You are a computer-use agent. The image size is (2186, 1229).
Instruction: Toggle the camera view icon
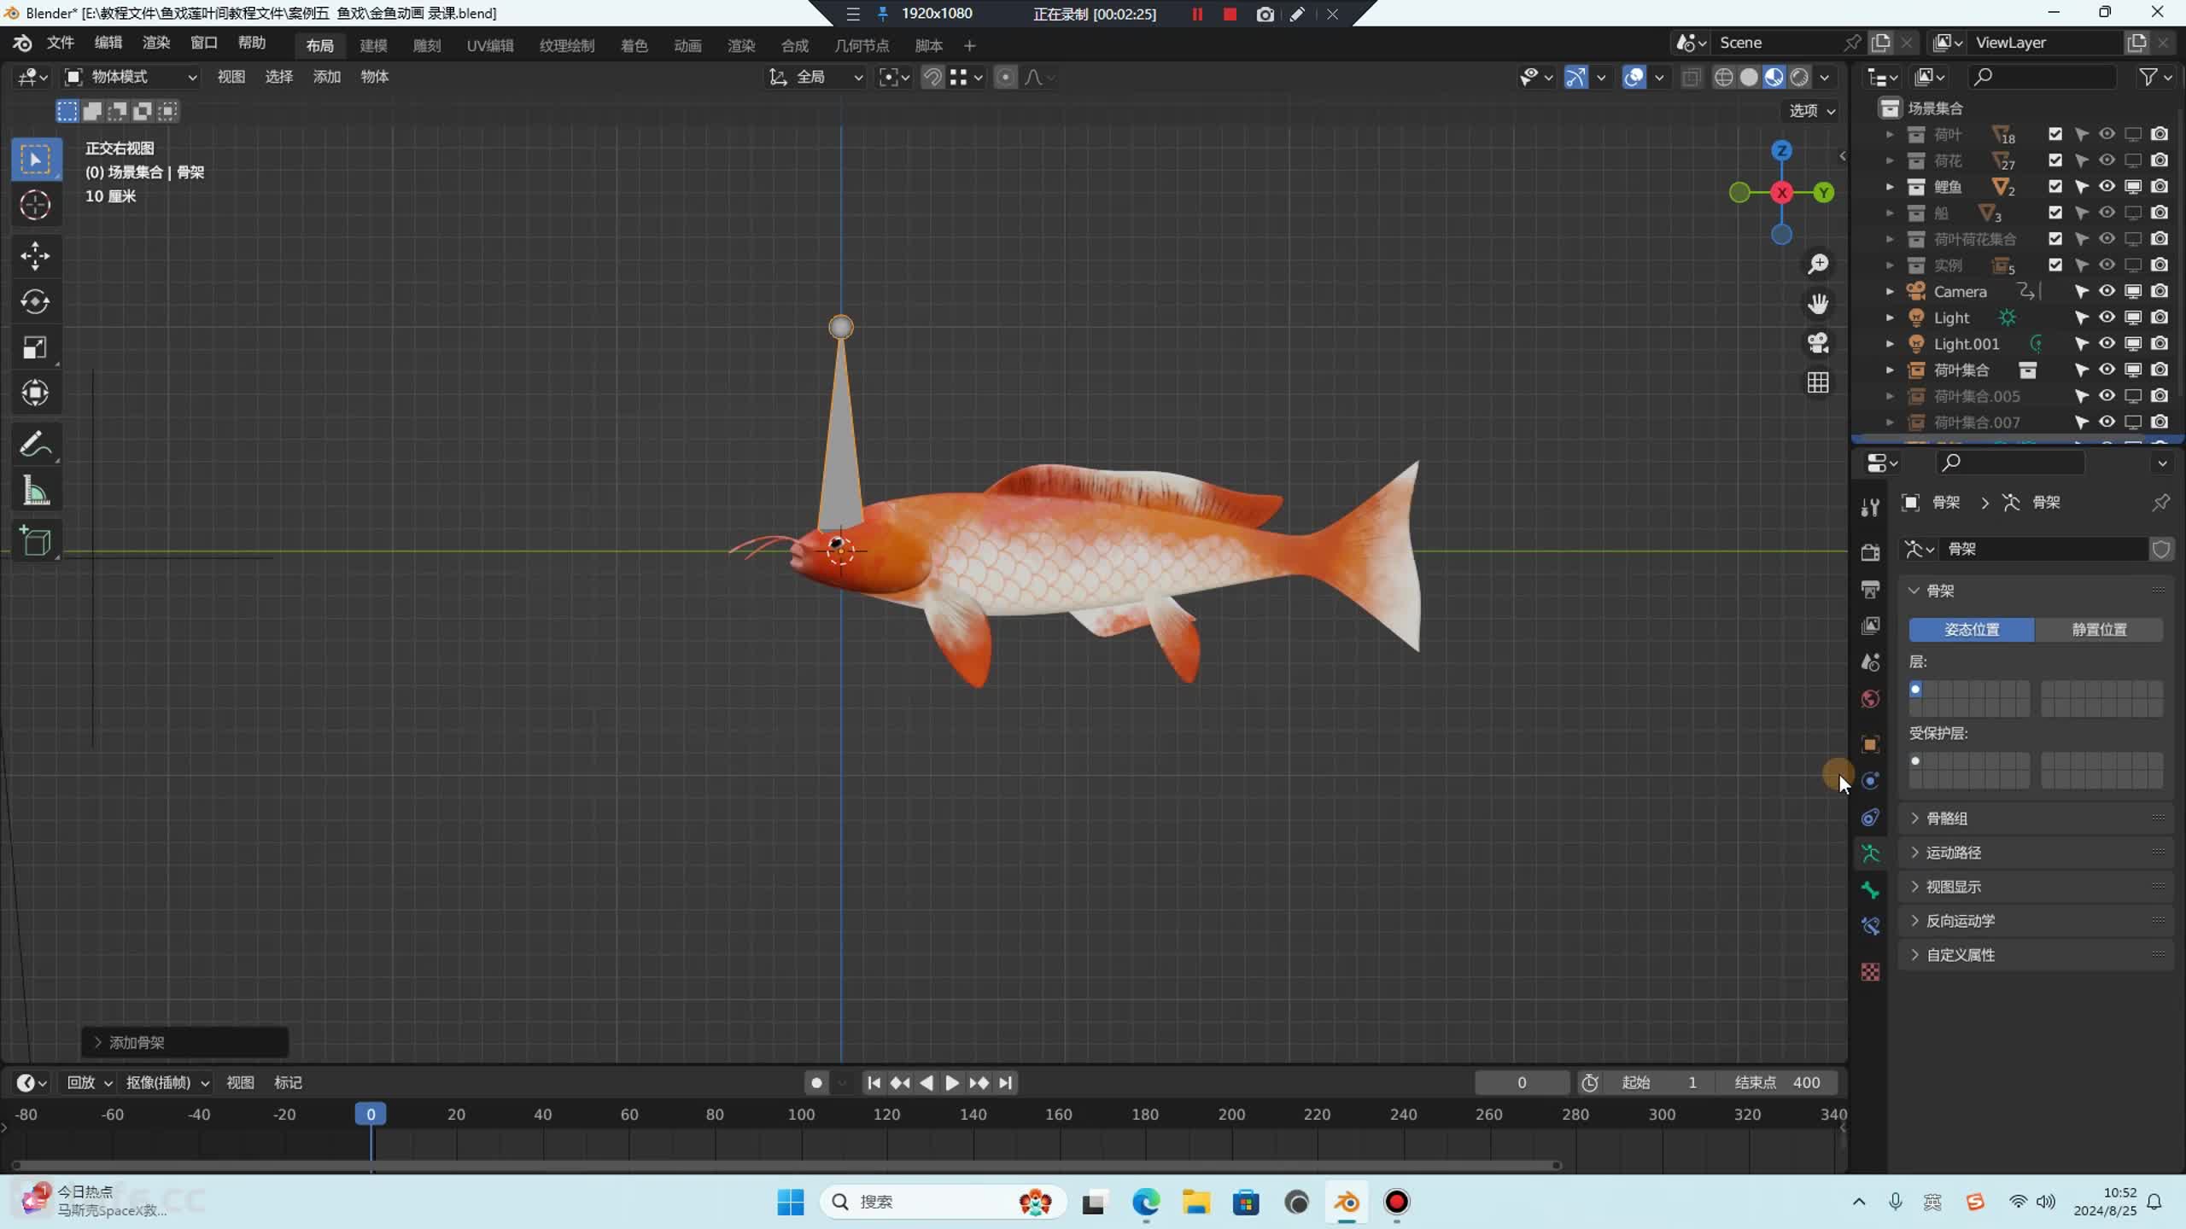(x=1818, y=343)
